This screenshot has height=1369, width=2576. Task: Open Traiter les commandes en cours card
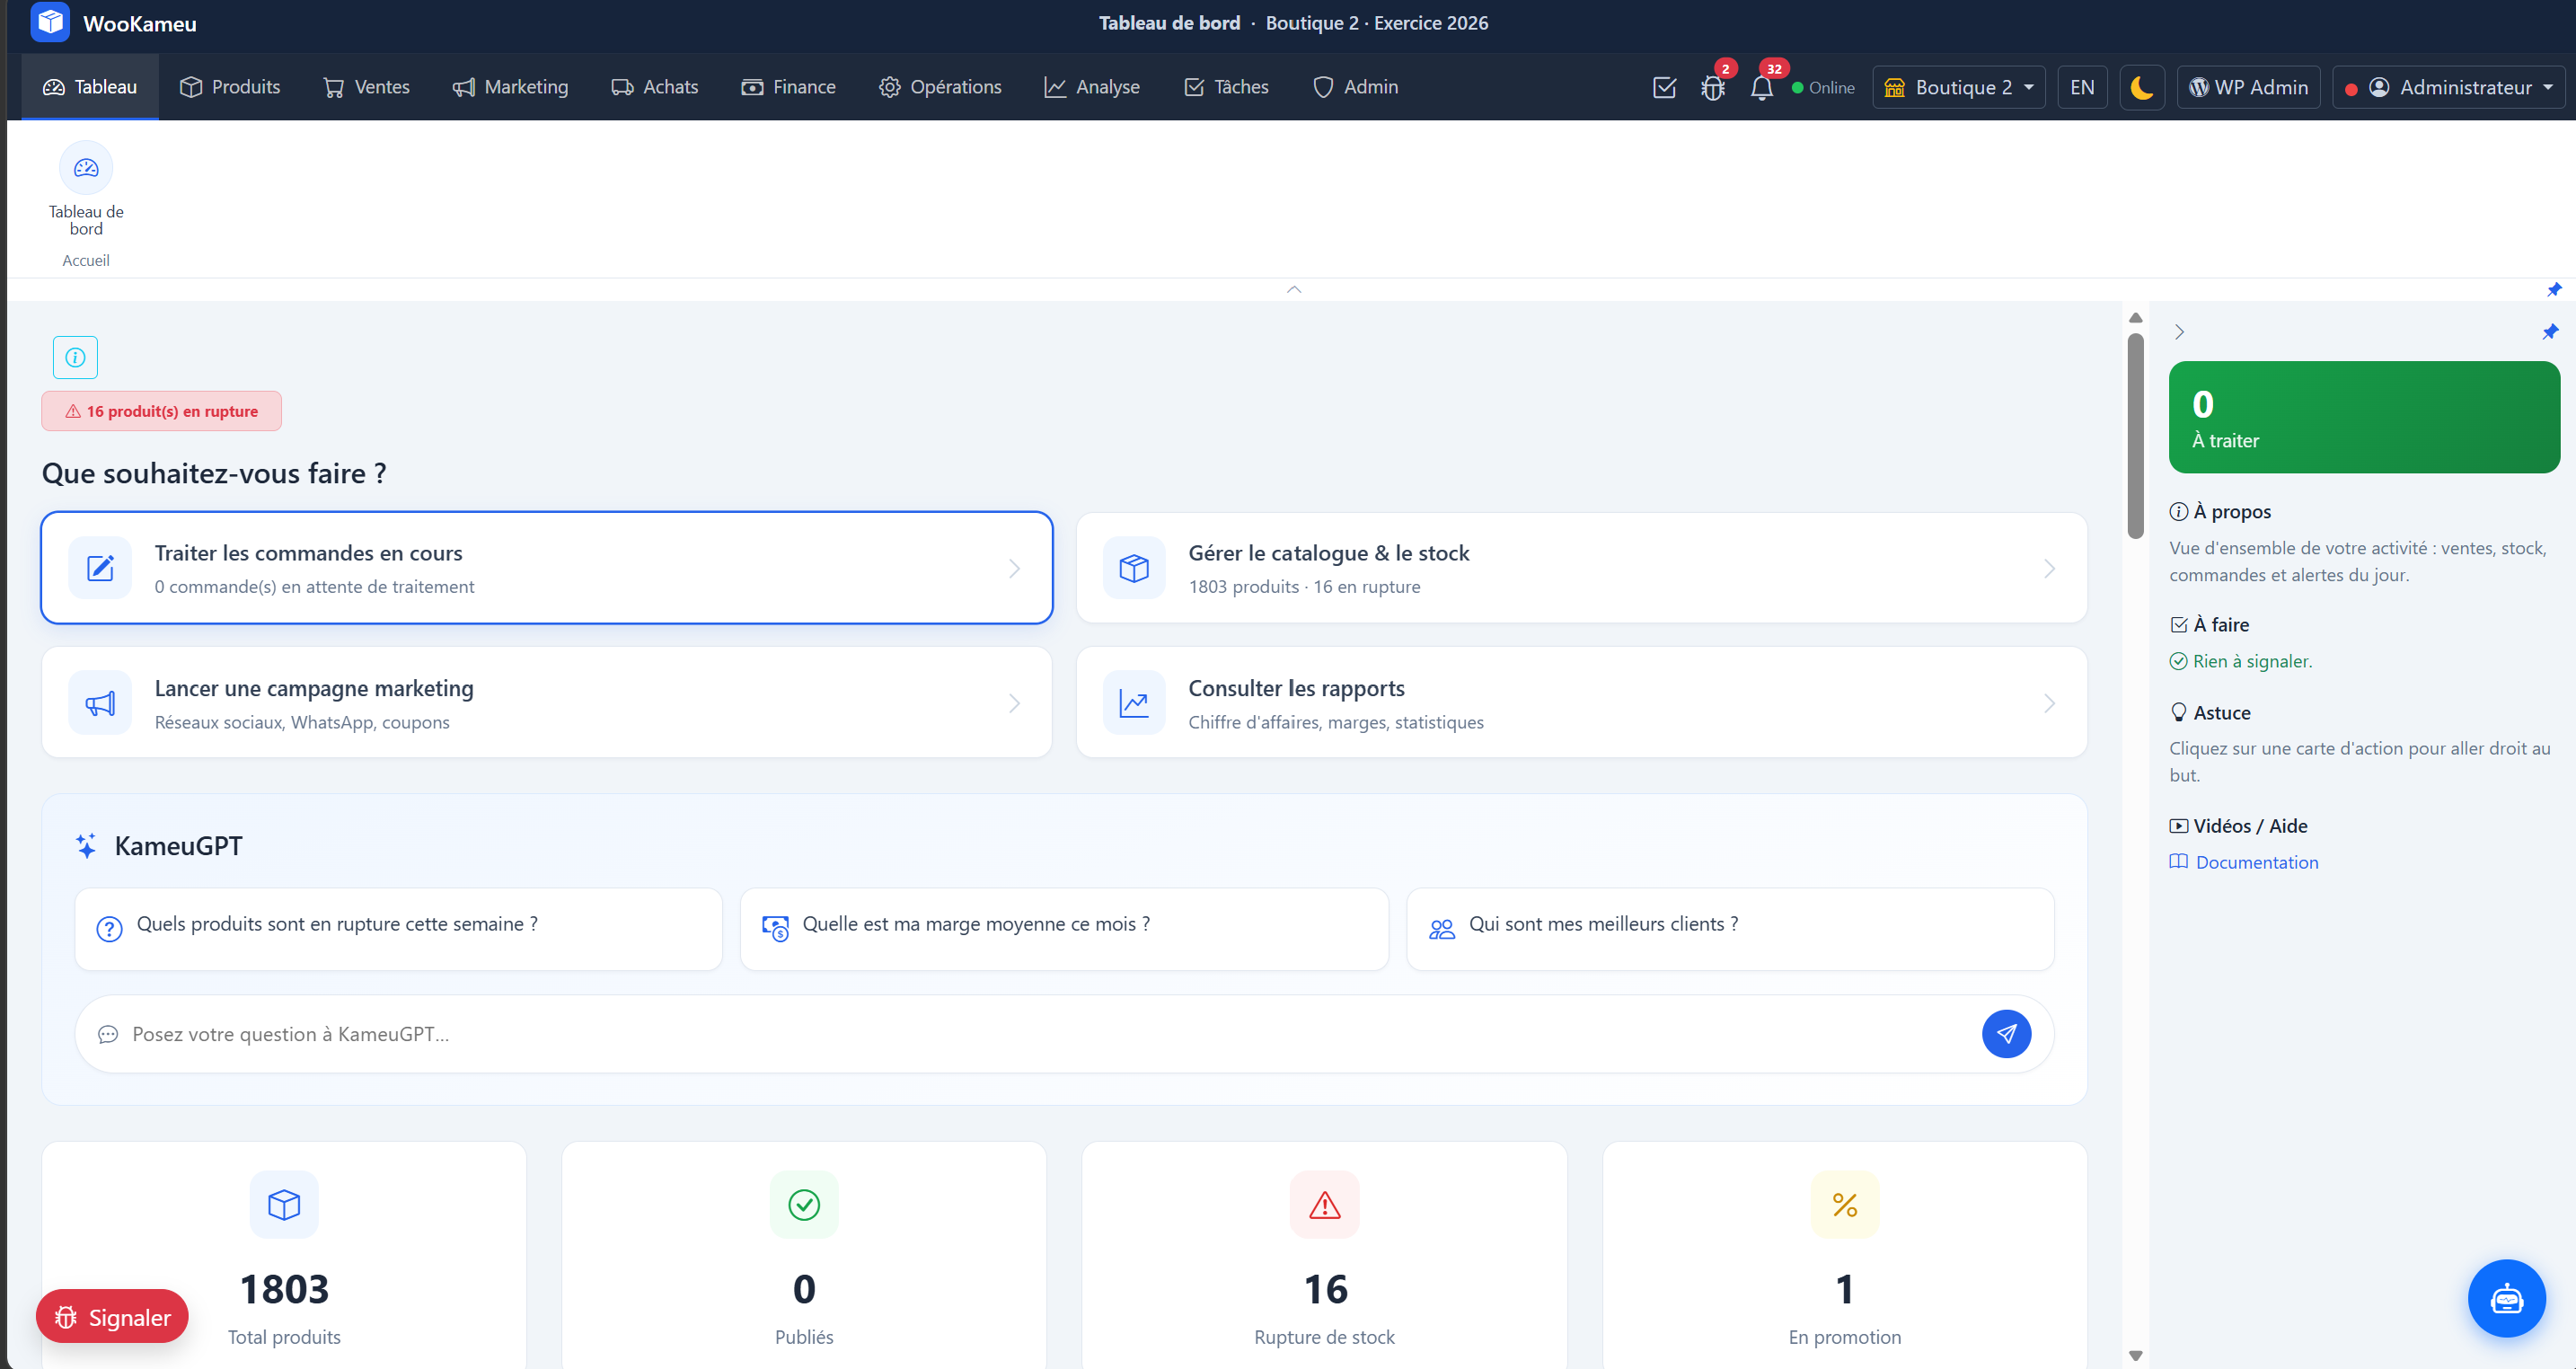point(547,568)
